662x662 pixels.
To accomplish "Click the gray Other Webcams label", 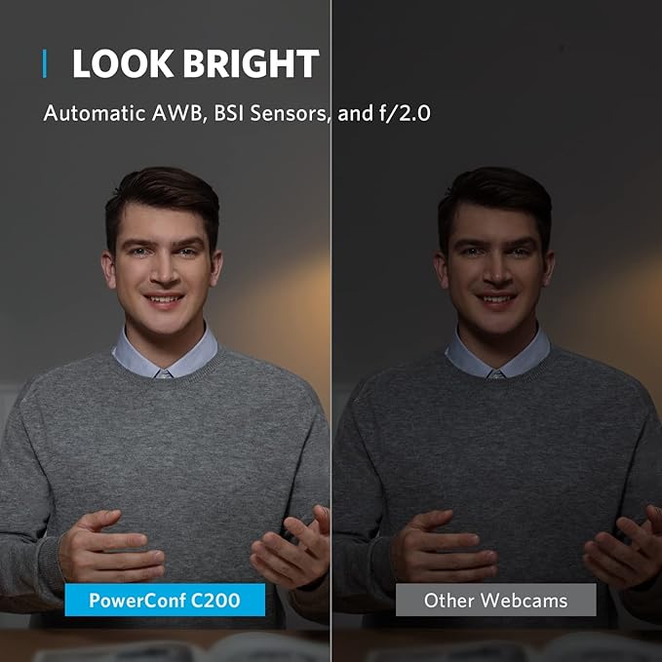I will coord(495,600).
